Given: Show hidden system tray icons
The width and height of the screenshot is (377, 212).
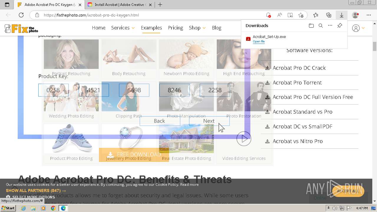Looking at the screenshot, I should point(328,208).
